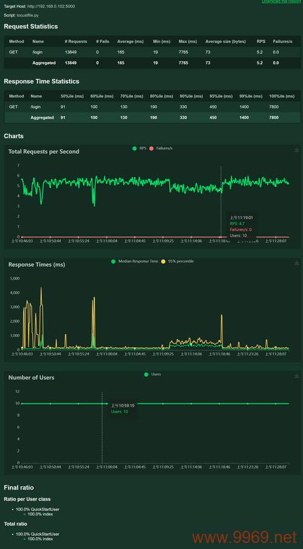
Task: Click the Number of Users chart title
Action: pos(31,377)
